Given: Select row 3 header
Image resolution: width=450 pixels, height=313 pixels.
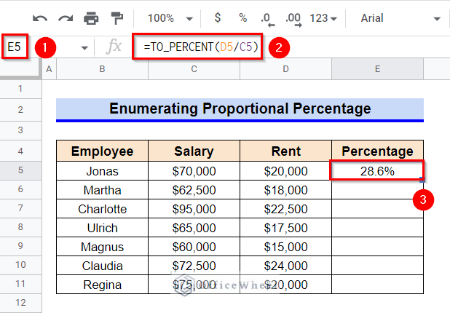Looking at the screenshot, I should click(x=20, y=130).
